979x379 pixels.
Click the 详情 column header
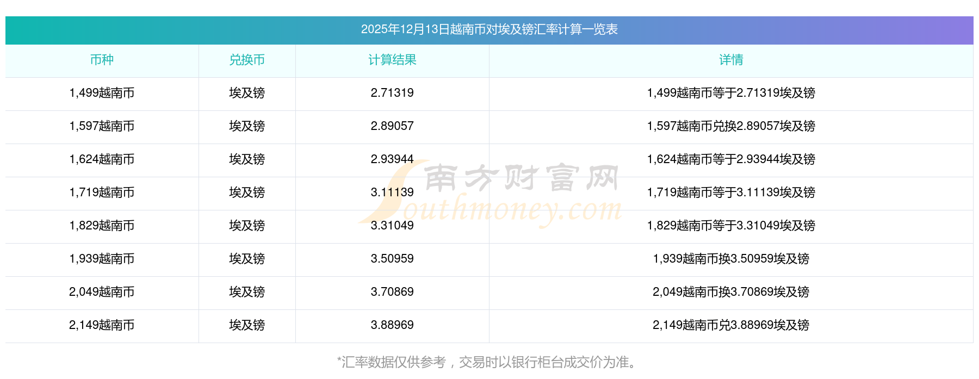[731, 60]
